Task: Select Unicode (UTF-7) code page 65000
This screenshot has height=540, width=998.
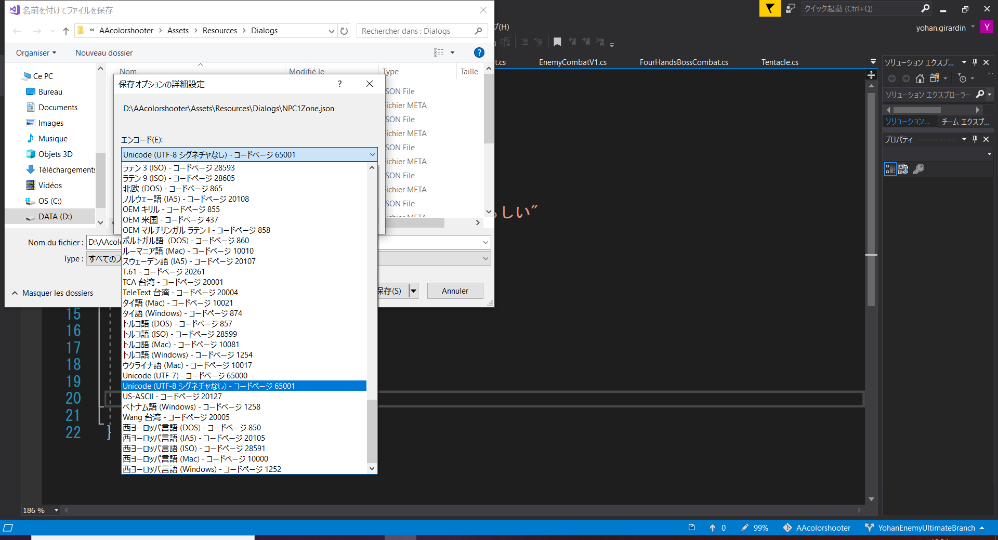Action: coord(244,375)
